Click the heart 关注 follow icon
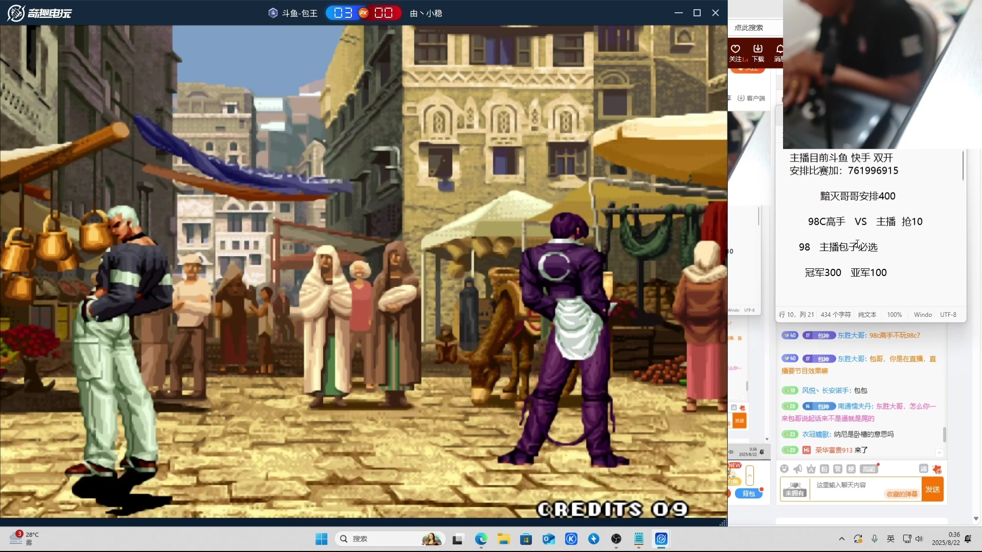The height and width of the screenshot is (552, 982). point(735,53)
